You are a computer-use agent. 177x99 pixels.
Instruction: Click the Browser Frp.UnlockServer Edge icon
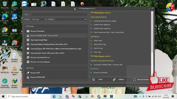28,57
